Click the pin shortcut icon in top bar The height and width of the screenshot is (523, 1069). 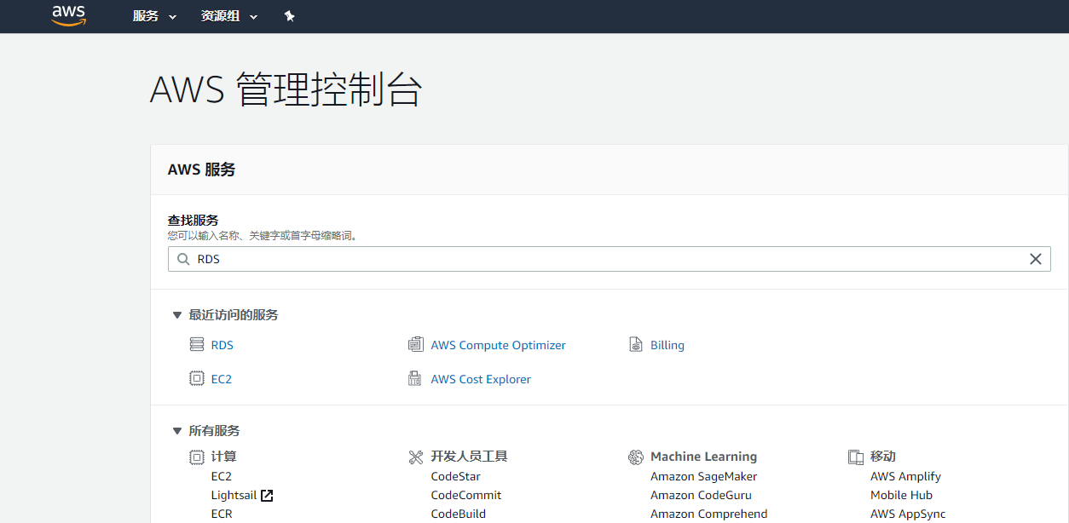(x=289, y=16)
